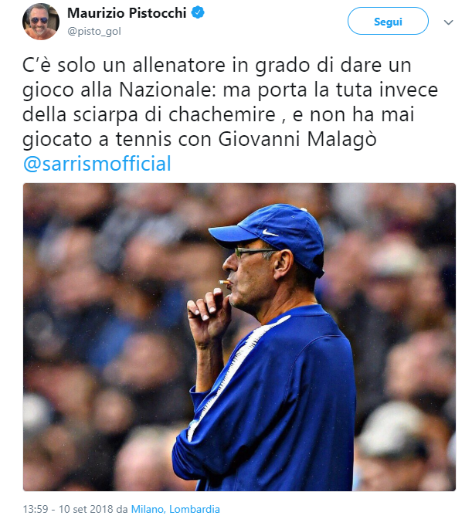Click the cigarette in the photo
Viewport: 472px width, 519px height.
(x=225, y=283)
